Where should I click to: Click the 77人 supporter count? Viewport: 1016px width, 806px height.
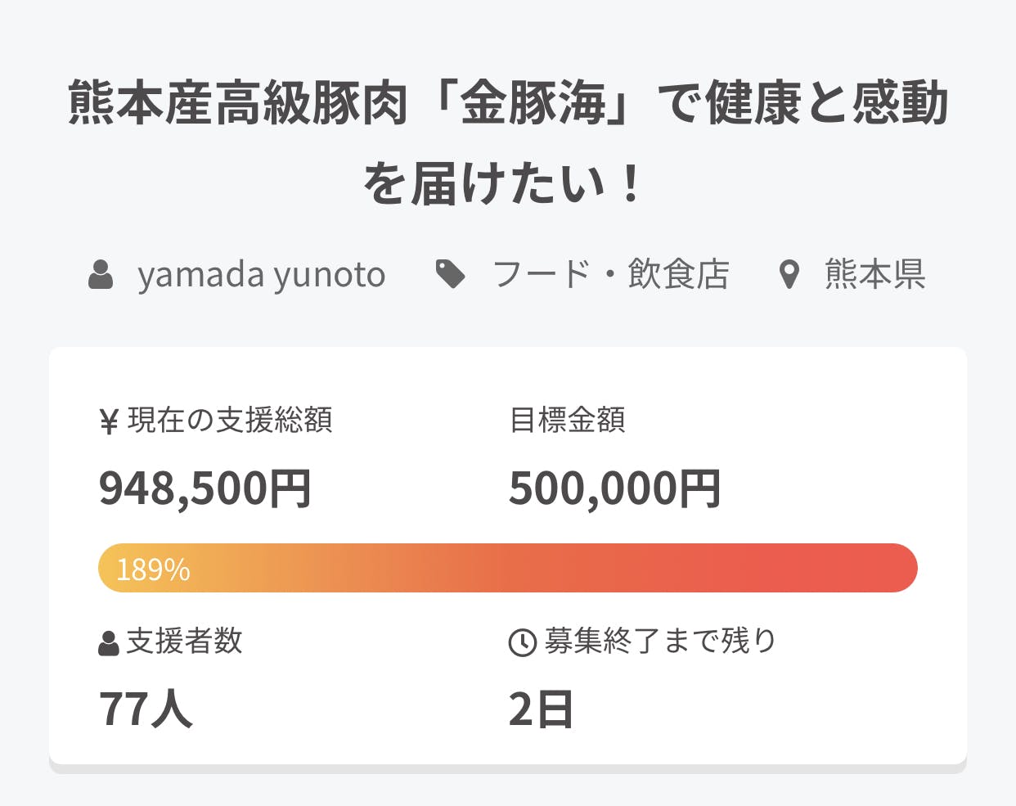[146, 709]
